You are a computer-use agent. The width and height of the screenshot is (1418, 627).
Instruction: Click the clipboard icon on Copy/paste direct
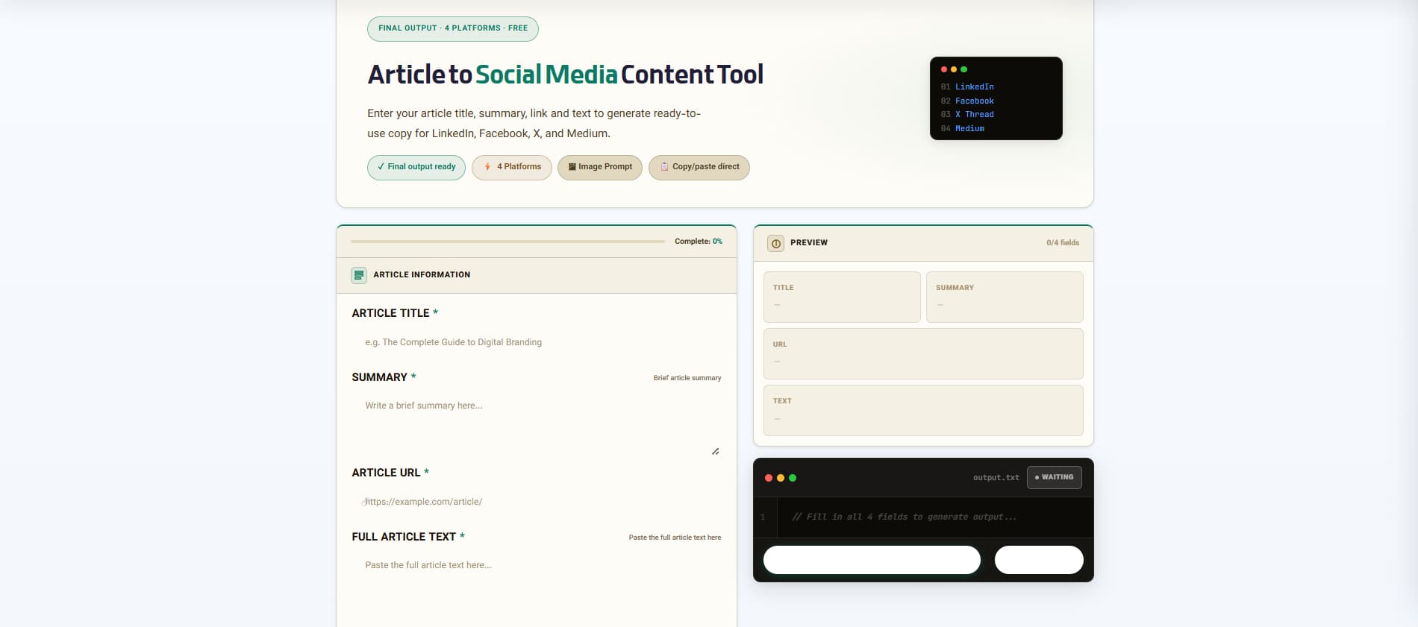tap(664, 167)
